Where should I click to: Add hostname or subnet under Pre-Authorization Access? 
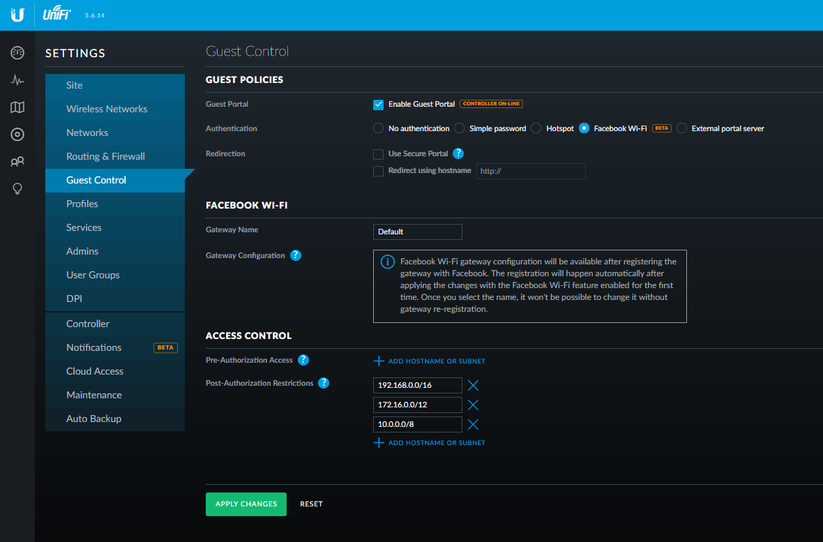coord(430,361)
